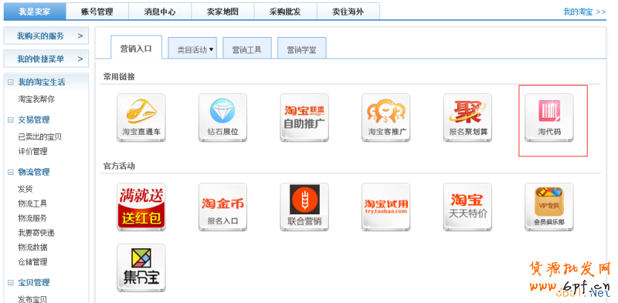Open the 评价管理 sidebar link
This screenshot has height=303, width=618.
pos(32,151)
